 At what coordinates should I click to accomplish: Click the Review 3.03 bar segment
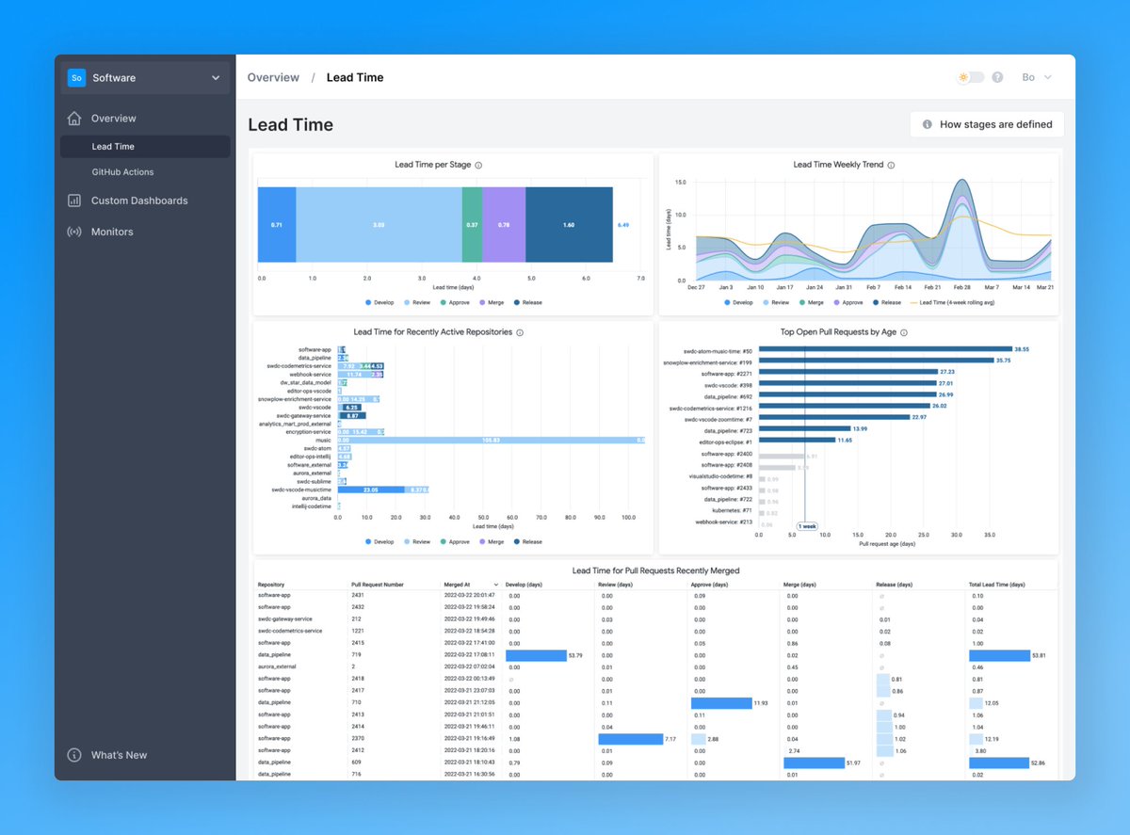(x=379, y=226)
